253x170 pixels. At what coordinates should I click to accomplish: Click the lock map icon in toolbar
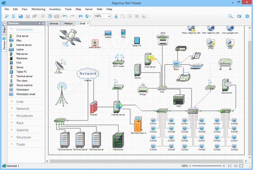[x=116, y=16]
